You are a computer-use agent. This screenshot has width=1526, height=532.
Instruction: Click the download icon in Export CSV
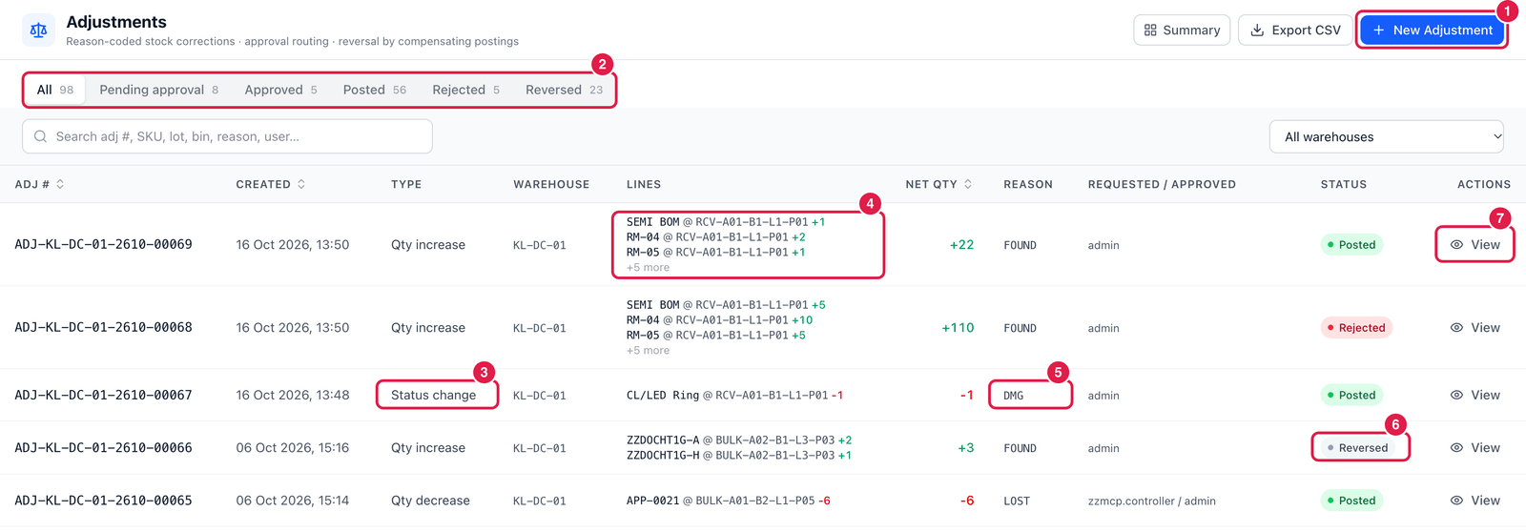pyautogui.click(x=1257, y=31)
